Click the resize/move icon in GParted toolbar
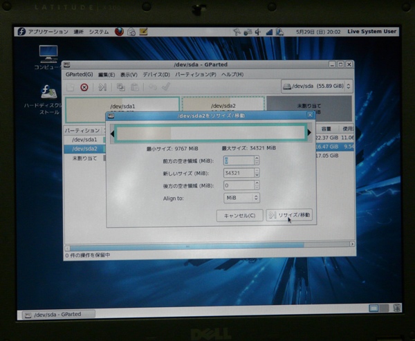This screenshot has width=415, height=341. [x=102, y=87]
